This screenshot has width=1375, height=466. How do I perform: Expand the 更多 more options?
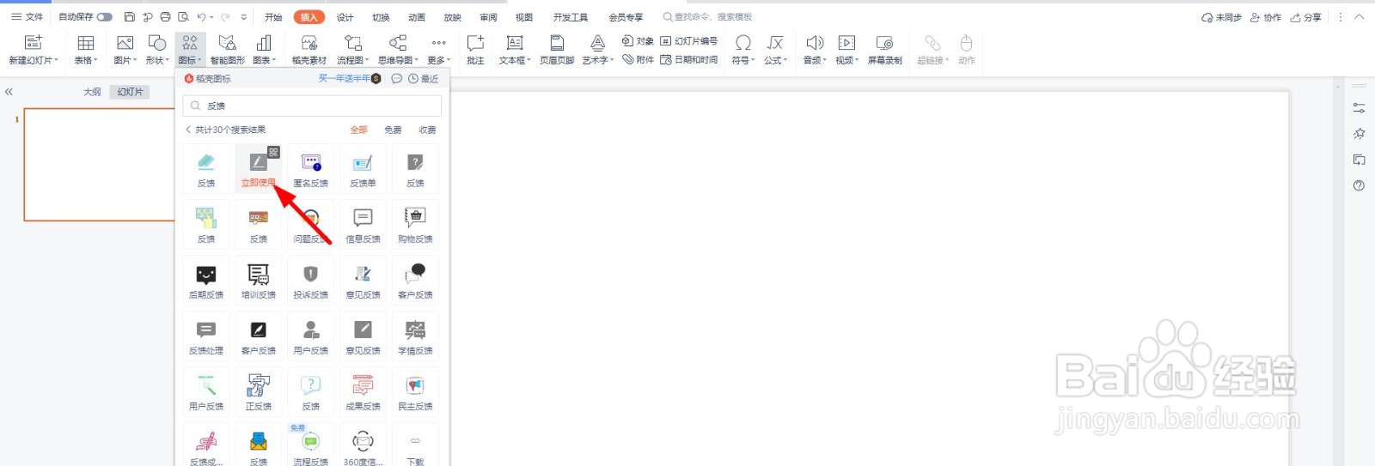point(438,50)
